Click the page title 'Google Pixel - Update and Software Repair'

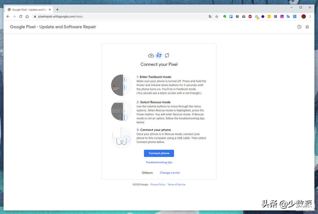[53, 27]
